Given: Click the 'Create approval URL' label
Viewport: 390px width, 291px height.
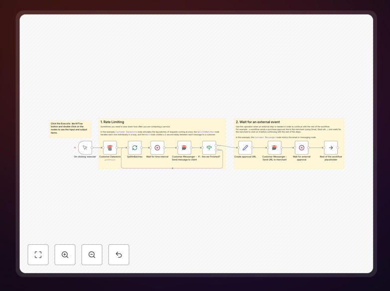Looking at the screenshot, I should [245, 157].
